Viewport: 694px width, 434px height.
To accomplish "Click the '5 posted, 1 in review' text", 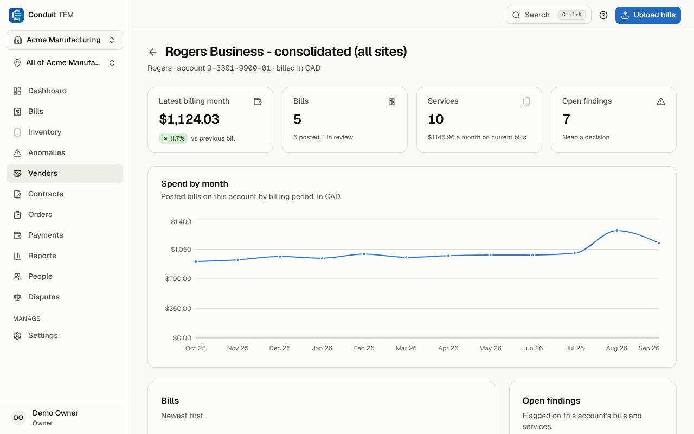I will click(323, 138).
